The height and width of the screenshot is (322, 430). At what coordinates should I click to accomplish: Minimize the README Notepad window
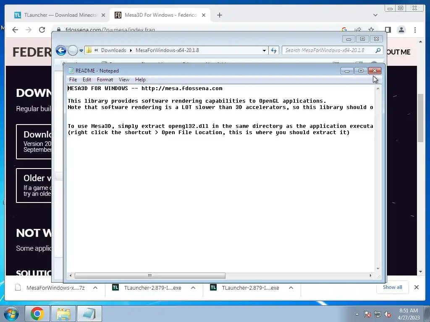(347, 71)
